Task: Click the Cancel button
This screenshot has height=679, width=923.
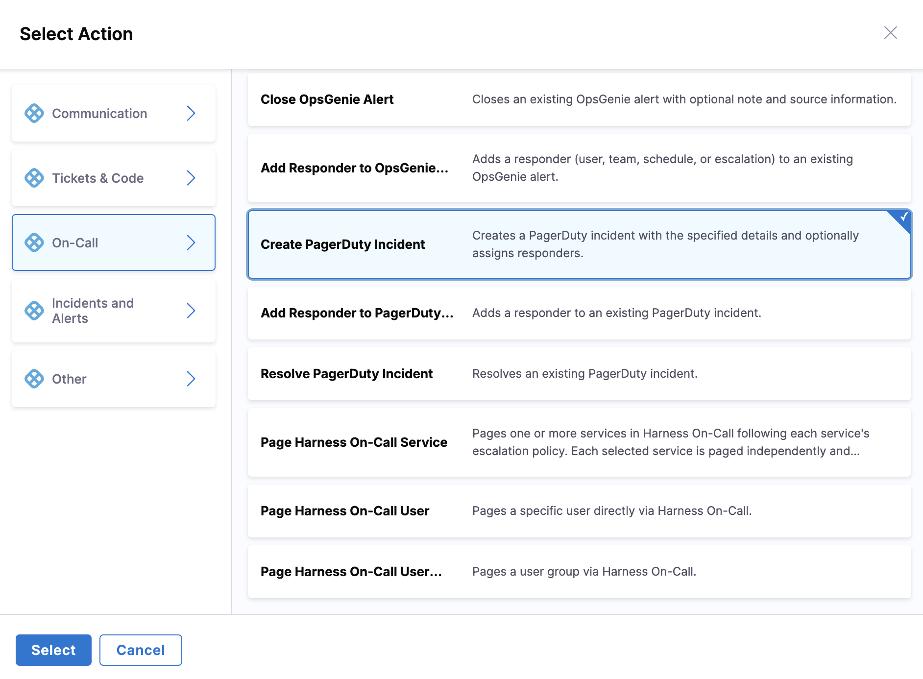Action: [141, 650]
